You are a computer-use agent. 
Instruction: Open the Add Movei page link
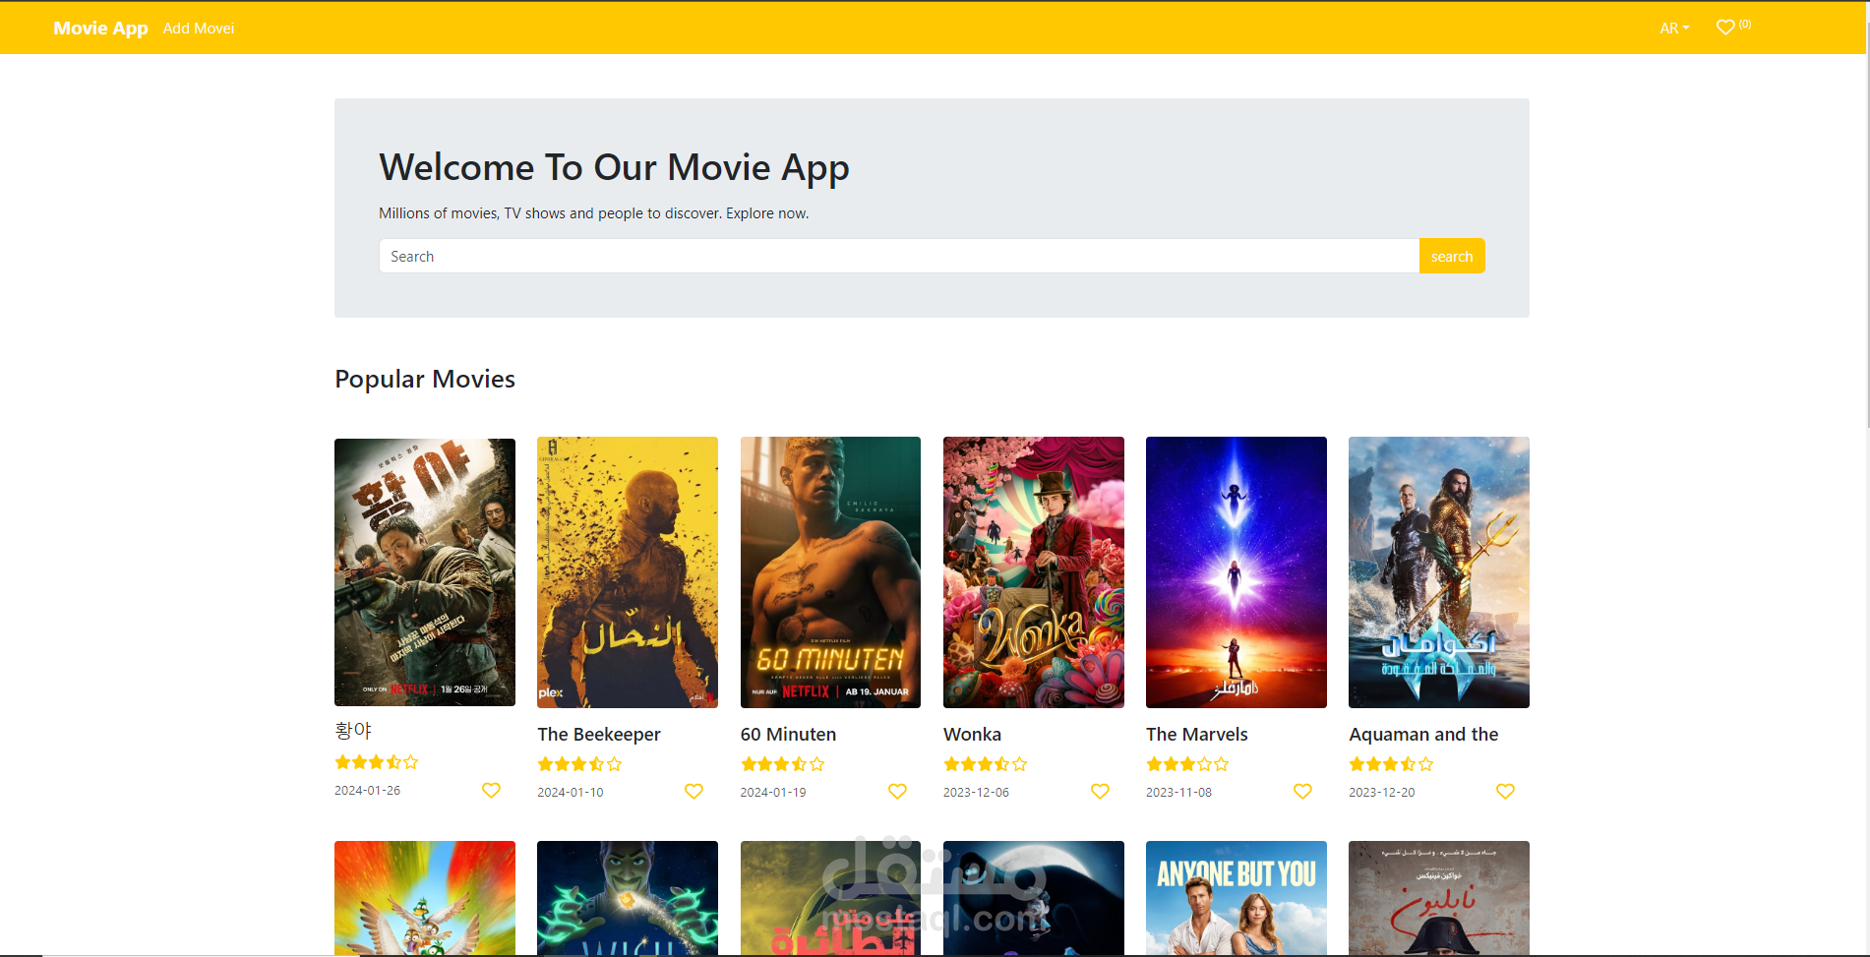tap(199, 29)
